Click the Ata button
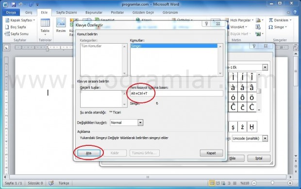Image resolution: width=301 pixels, height=189 pixels. [x=89, y=153]
